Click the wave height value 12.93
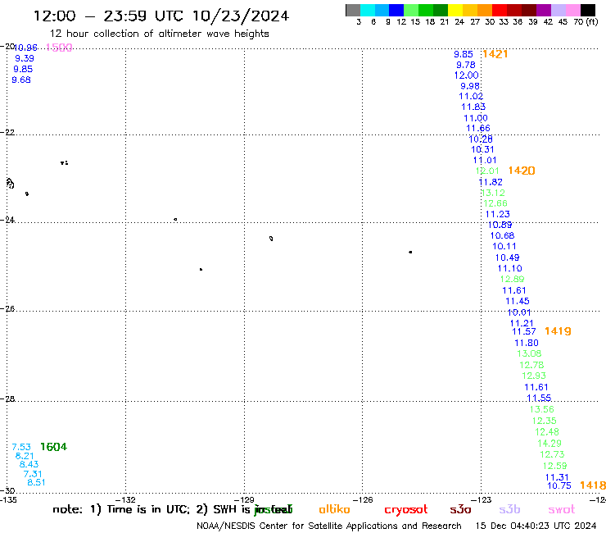 pyautogui.click(x=534, y=376)
